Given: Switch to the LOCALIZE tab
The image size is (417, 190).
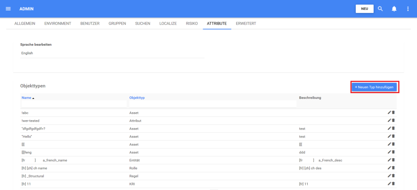Looking at the screenshot, I should pyautogui.click(x=168, y=24).
